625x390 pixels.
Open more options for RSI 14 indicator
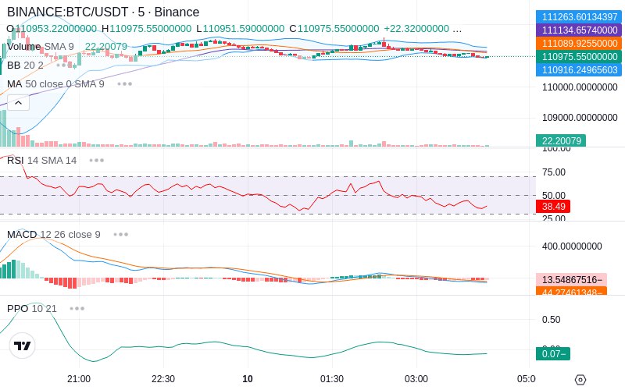96,161
